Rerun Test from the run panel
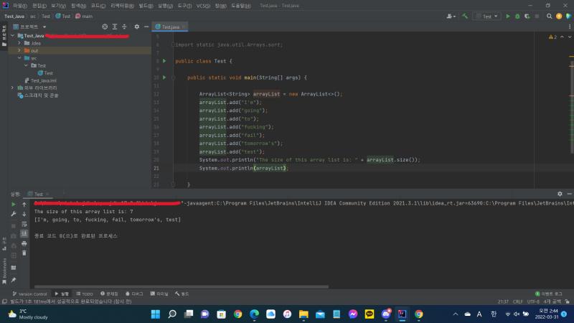 tap(14, 205)
